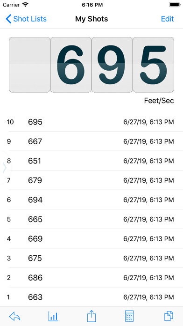Select shot 10 with velocity 695

point(91,122)
